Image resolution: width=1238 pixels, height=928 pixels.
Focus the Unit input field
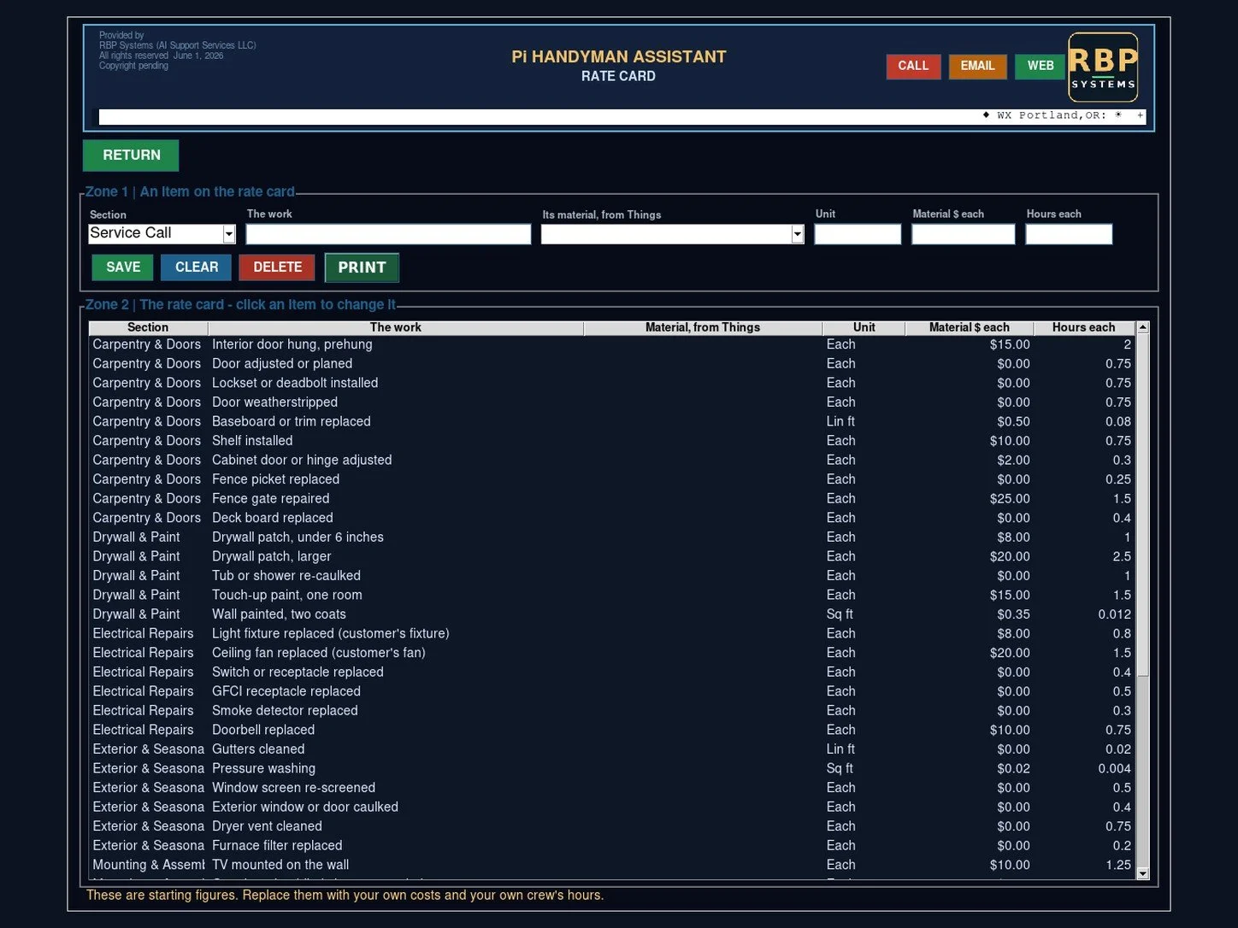pyautogui.click(x=858, y=234)
